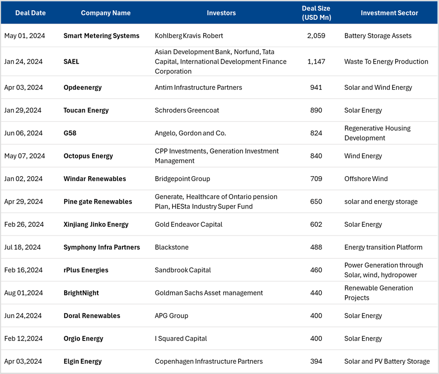This screenshot has height=374, width=439.
Task: Click the "Investment Sector" column header
Action: (389, 13)
